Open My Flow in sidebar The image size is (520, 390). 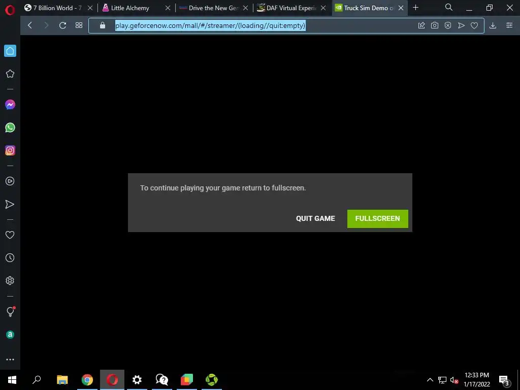tap(10, 204)
